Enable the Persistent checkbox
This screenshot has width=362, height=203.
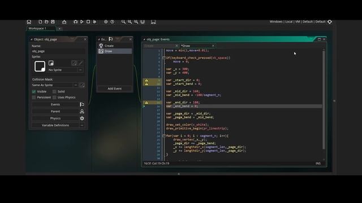[x=34, y=98]
